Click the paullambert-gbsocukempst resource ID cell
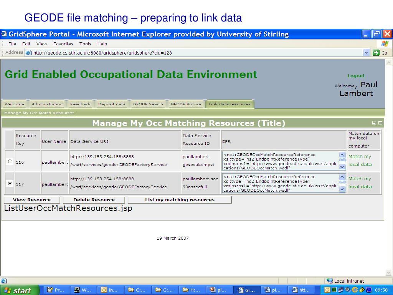The image size is (393, 295). click(x=201, y=161)
